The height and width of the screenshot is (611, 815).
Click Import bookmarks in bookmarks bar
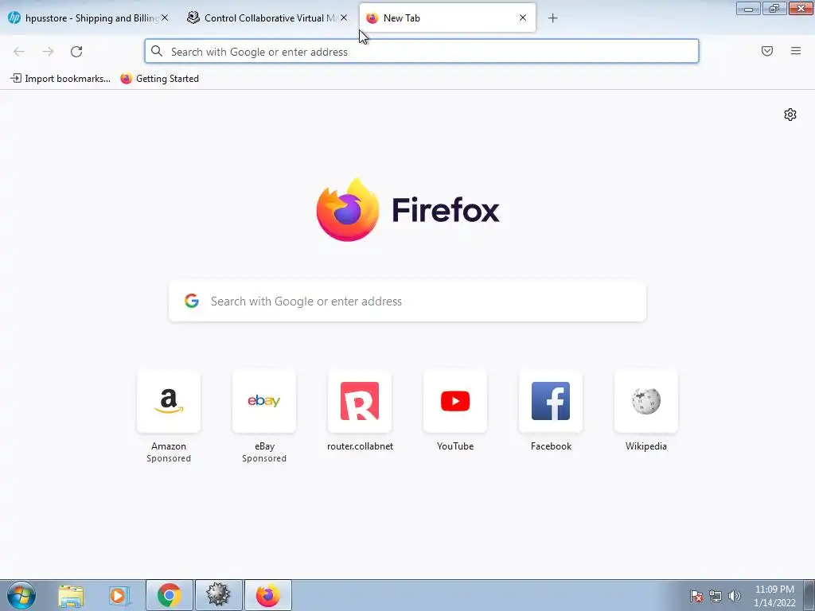(60, 79)
